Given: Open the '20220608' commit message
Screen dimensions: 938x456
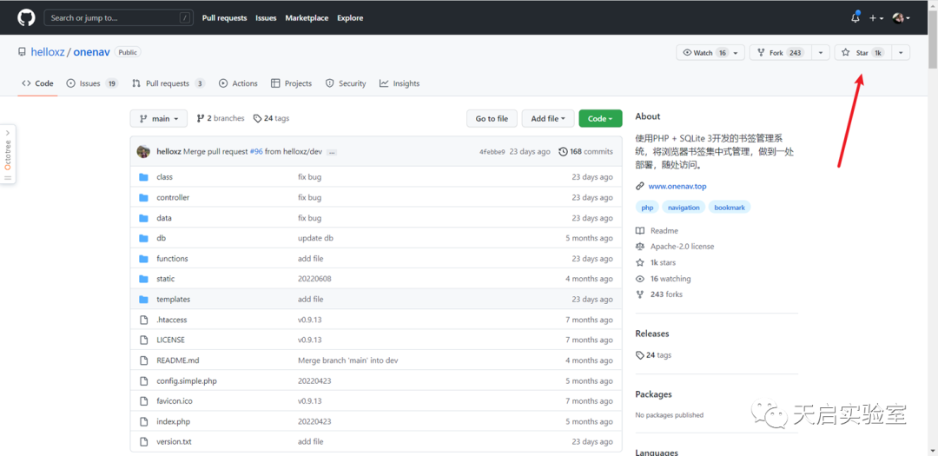Looking at the screenshot, I should [x=314, y=279].
